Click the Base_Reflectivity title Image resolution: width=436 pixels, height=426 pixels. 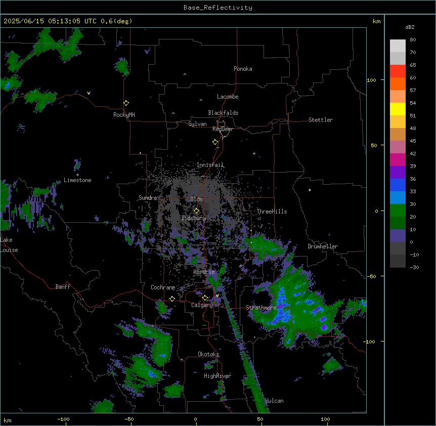pyautogui.click(x=218, y=8)
